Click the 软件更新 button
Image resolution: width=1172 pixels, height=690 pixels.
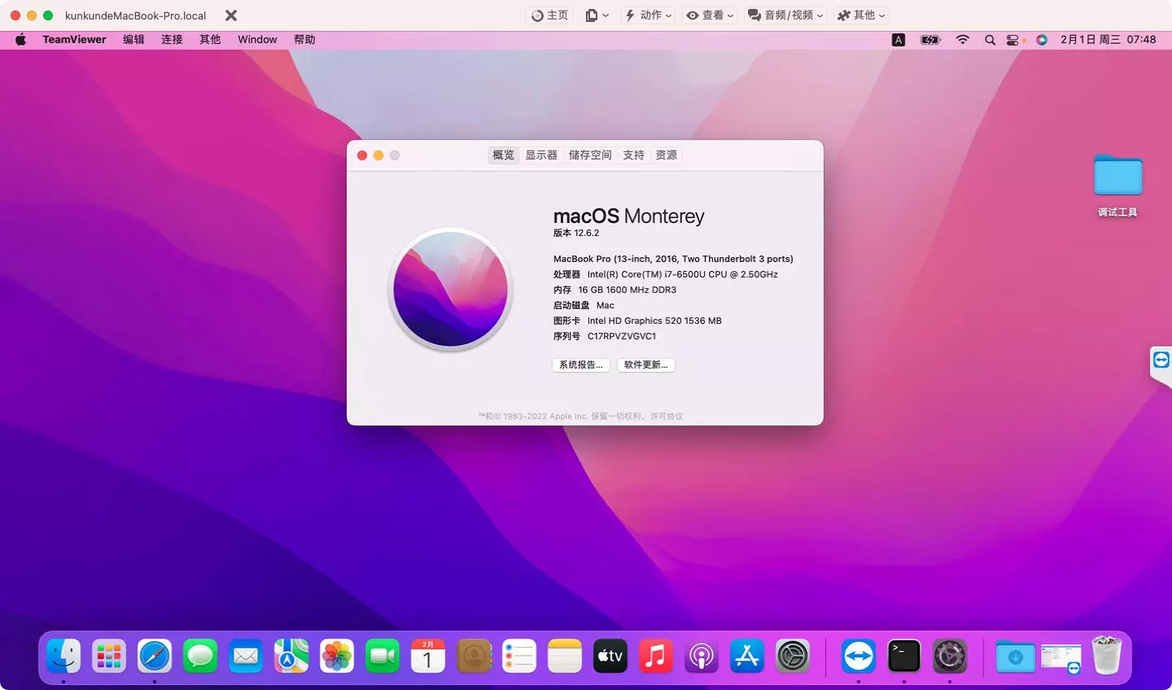point(645,365)
